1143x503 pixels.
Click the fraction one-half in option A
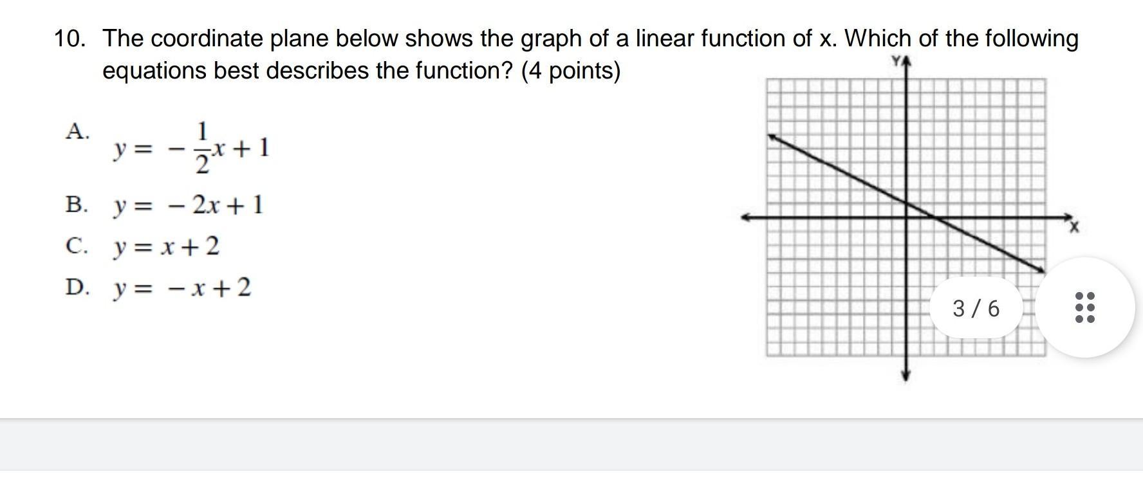(202, 149)
